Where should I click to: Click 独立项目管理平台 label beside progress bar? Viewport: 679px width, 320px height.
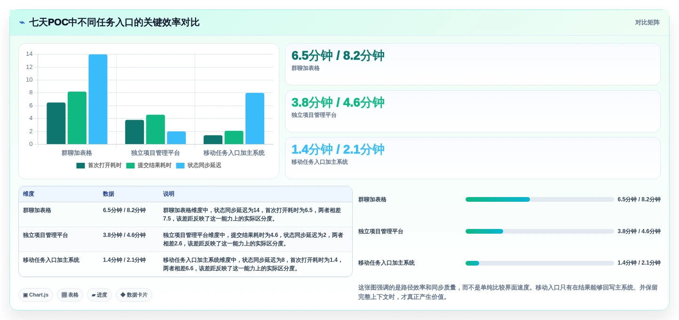[381, 231]
